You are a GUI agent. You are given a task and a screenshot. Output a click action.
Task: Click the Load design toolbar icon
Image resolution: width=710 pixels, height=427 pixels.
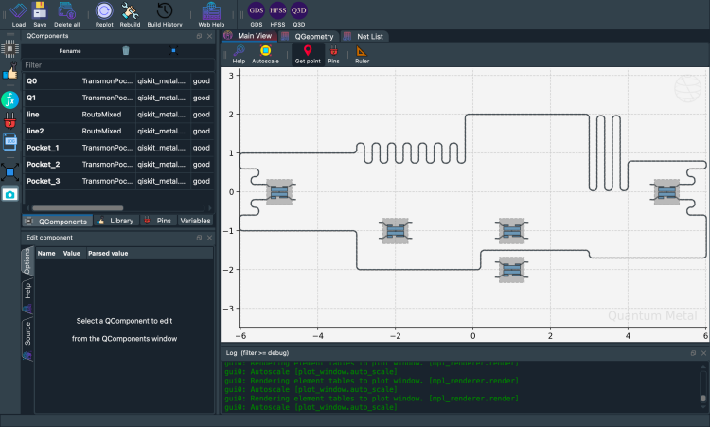pyautogui.click(x=18, y=14)
